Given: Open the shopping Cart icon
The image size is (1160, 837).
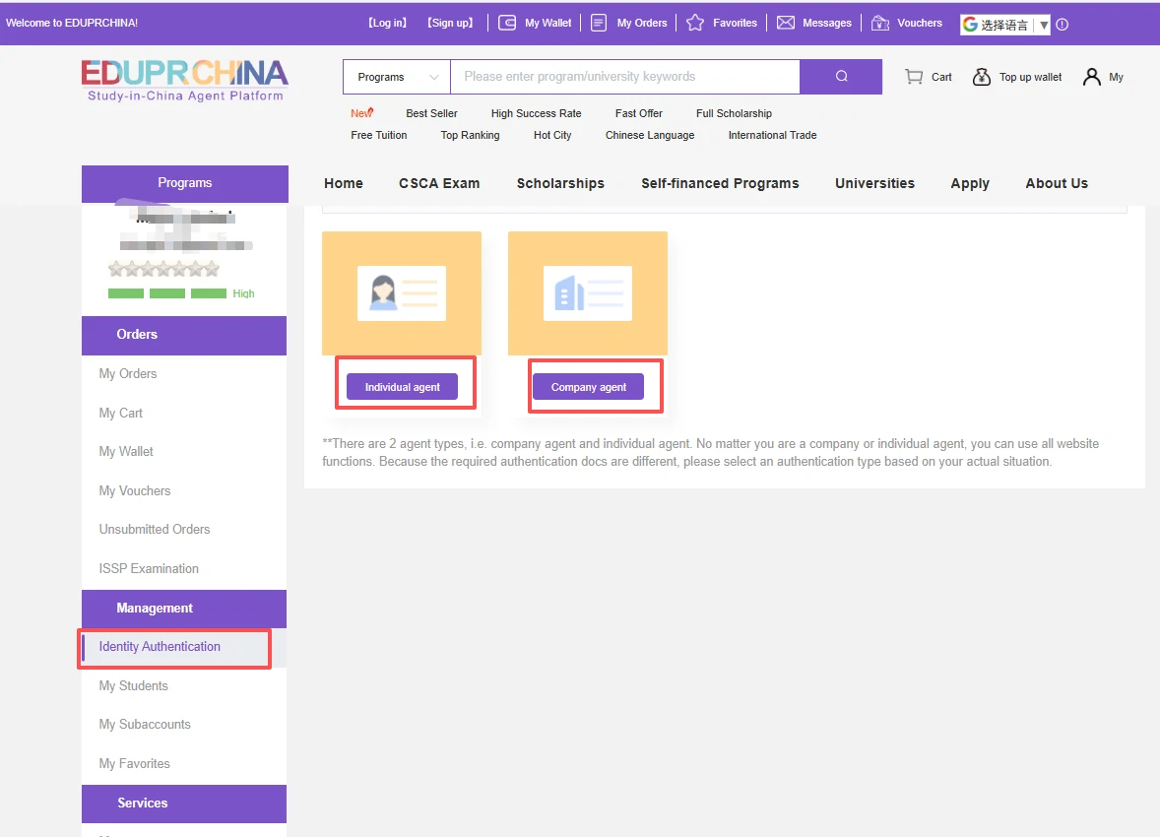Looking at the screenshot, I should click(914, 77).
